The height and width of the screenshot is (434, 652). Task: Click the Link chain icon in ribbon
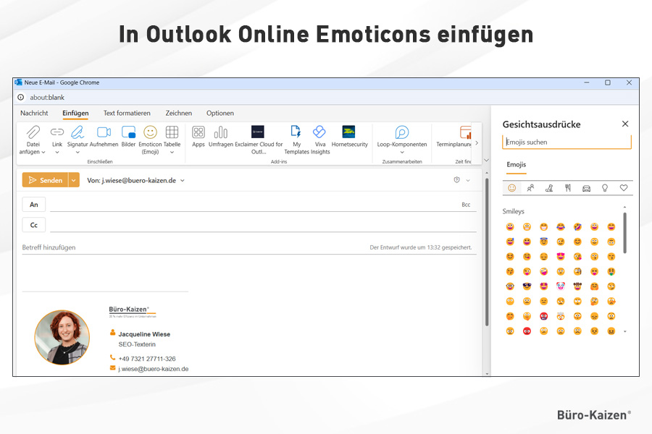(57, 132)
